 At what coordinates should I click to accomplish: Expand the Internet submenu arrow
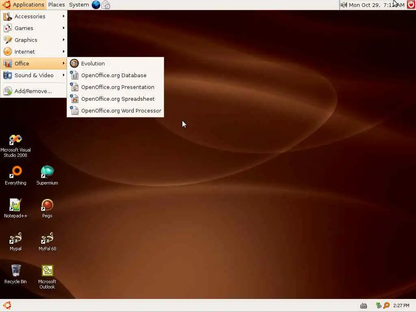(x=64, y=51)
